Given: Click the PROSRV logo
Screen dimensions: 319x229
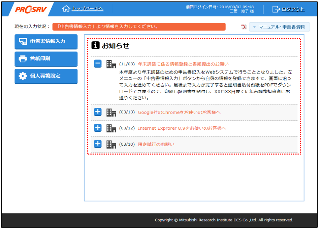Looking at the screenshot, I should pyautogui.click(x=31, y=9).
